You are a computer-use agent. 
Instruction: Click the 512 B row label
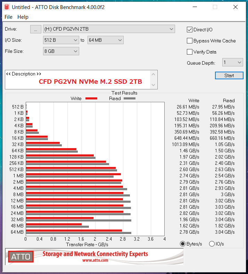pyautogui.click(x=18, y=107)
